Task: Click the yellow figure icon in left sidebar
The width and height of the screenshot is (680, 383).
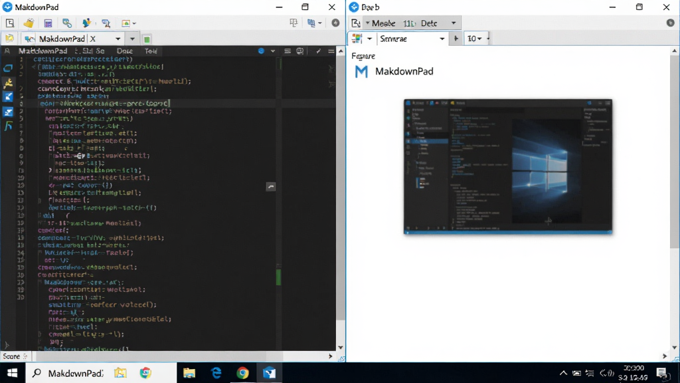Action: pos(8,82)
